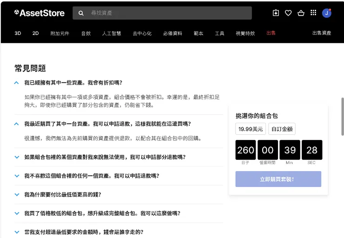This screenshot has width=344, height=238.
Task: Click the search magnifier icon
Action: coord(81,13)
